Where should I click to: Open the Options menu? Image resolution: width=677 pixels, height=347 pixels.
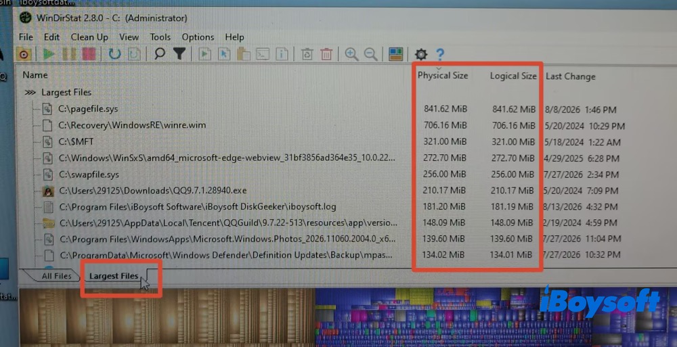coord(198,37)
